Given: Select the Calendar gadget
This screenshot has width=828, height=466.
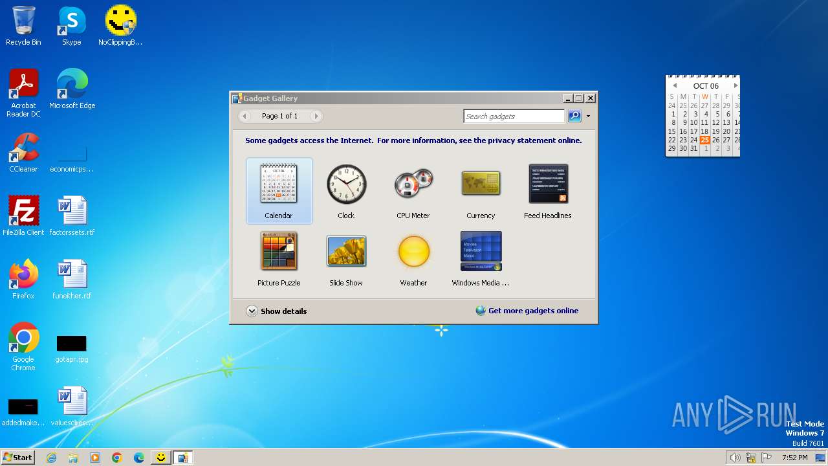Looking at the screenshot, I should [x=279, y=191].
